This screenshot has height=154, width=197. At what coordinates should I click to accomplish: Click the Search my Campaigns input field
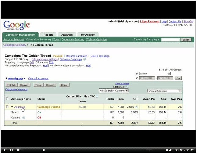170,40
